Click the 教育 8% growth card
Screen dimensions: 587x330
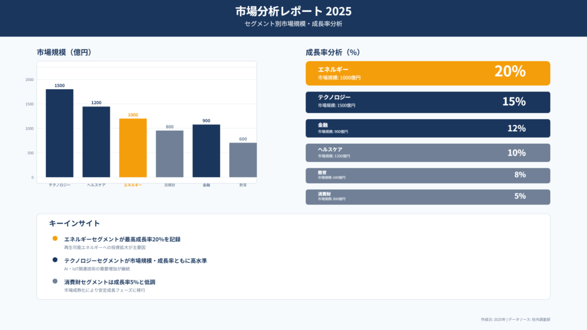(x=428, y=175)
